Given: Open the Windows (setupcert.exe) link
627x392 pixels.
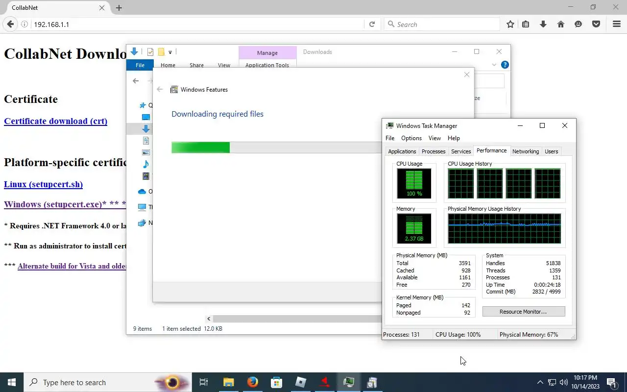Looking at the screenshot, I should 65,204.
